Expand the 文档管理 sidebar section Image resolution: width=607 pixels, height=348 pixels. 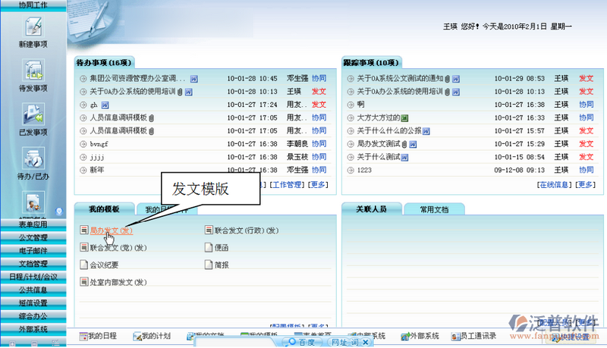(33, 263)
